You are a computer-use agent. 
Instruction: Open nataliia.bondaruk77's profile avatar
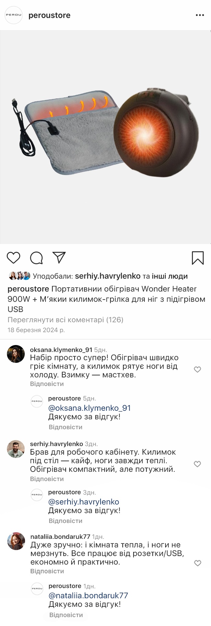pyautogui.click(x=16, y=541)
